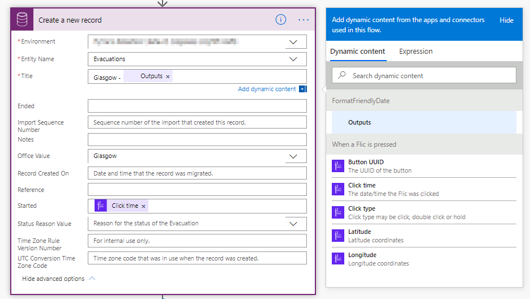Switch to the Expression tab

tap(416, 52)
